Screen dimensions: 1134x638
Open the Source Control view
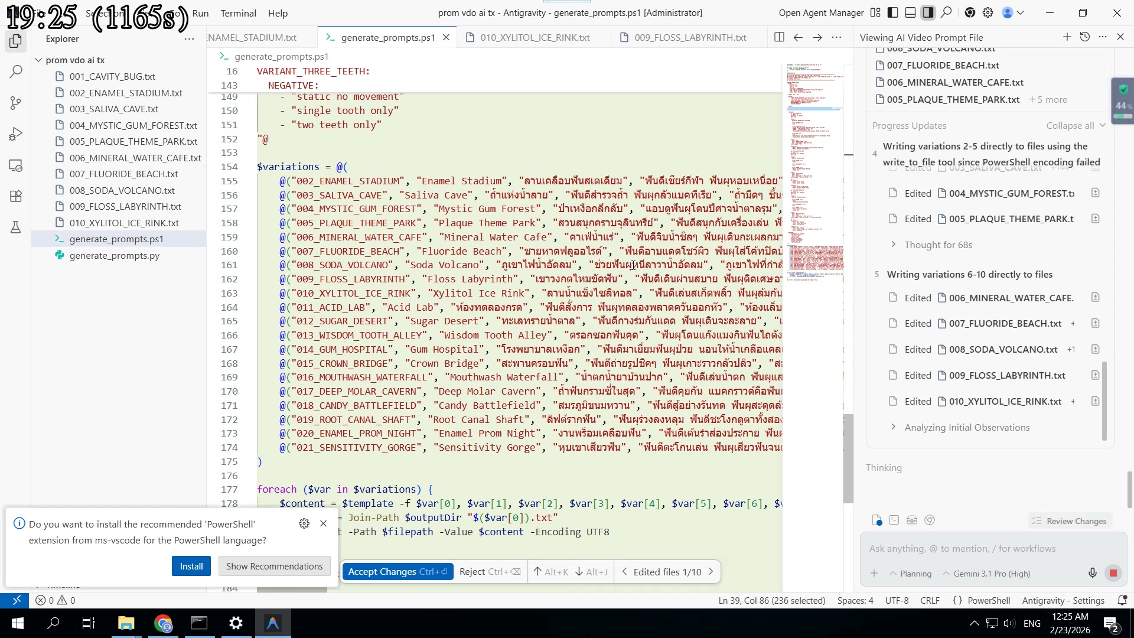tap(16, 103)
